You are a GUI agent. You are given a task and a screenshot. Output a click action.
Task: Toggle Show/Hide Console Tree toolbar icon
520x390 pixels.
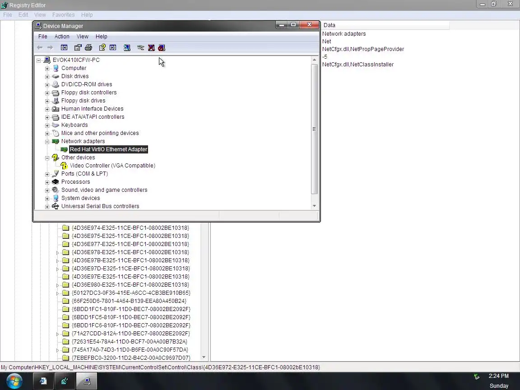64,48
